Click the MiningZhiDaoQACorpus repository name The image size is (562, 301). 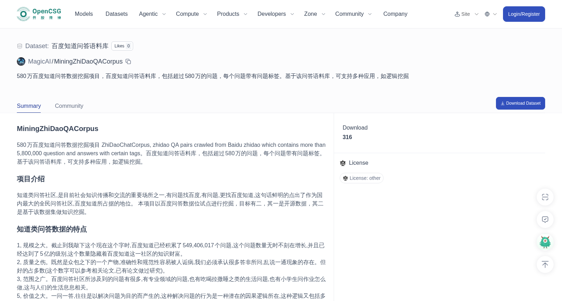coord(88,61)
